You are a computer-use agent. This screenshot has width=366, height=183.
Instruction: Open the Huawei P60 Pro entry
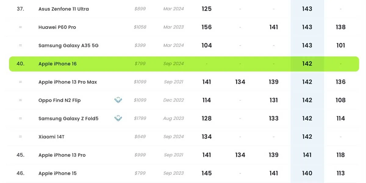coord(57,27)
